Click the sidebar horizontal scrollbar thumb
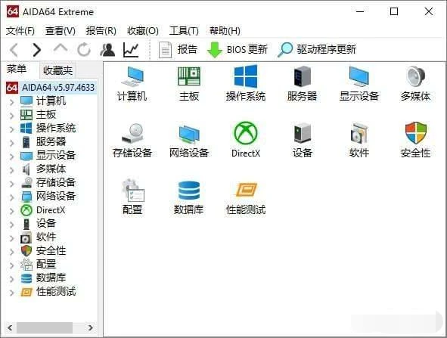The height and width of the screenshot is (338, 447). pos(45,327)
